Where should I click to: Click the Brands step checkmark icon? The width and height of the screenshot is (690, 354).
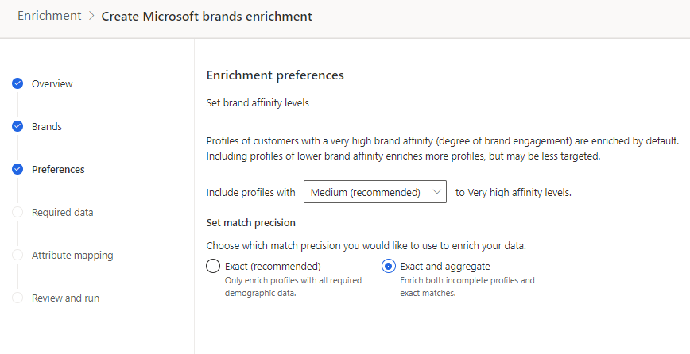pos(17,126)
